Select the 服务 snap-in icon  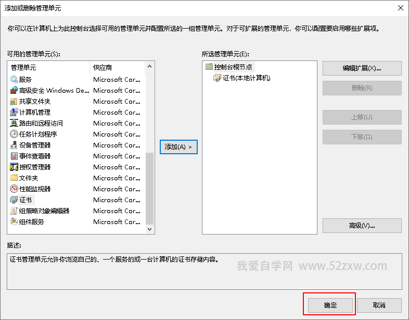(14, 80)
